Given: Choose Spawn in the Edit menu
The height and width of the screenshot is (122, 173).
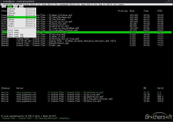Looking at the screenshot, I should pyautogui.click(x=22, y=19).
